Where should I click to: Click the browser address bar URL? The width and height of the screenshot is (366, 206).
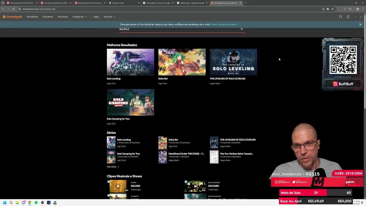pos(39,9)
